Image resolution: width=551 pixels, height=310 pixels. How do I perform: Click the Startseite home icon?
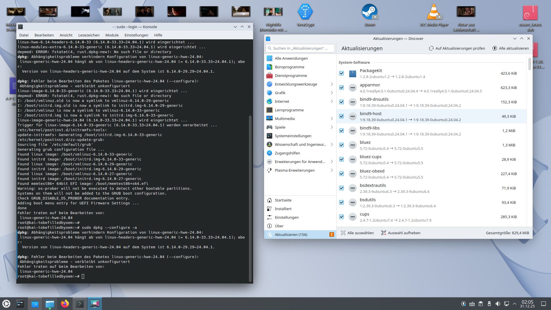point(269,200)
